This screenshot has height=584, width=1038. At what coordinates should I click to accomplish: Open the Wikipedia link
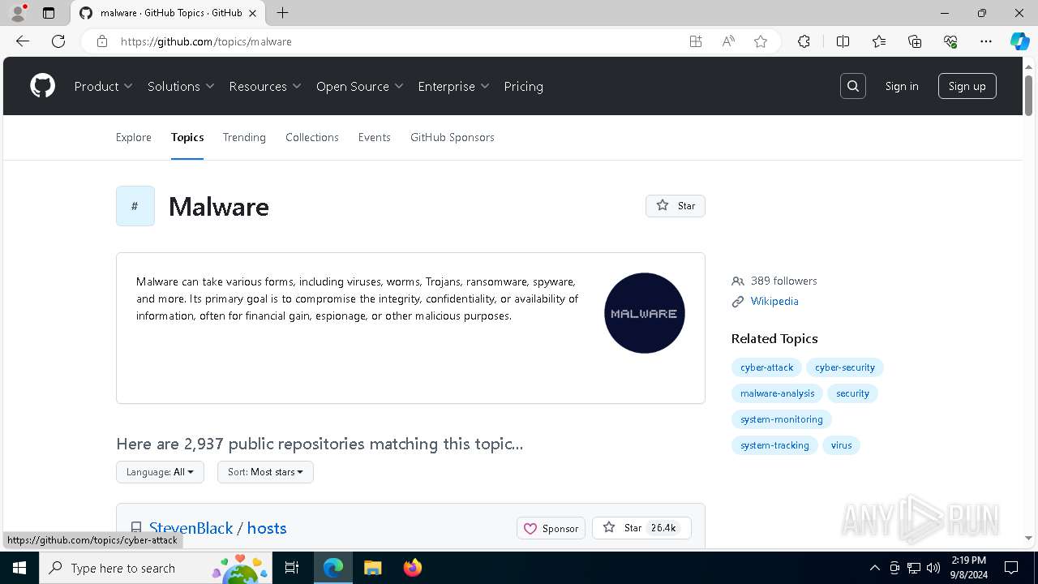coord(774,301)
